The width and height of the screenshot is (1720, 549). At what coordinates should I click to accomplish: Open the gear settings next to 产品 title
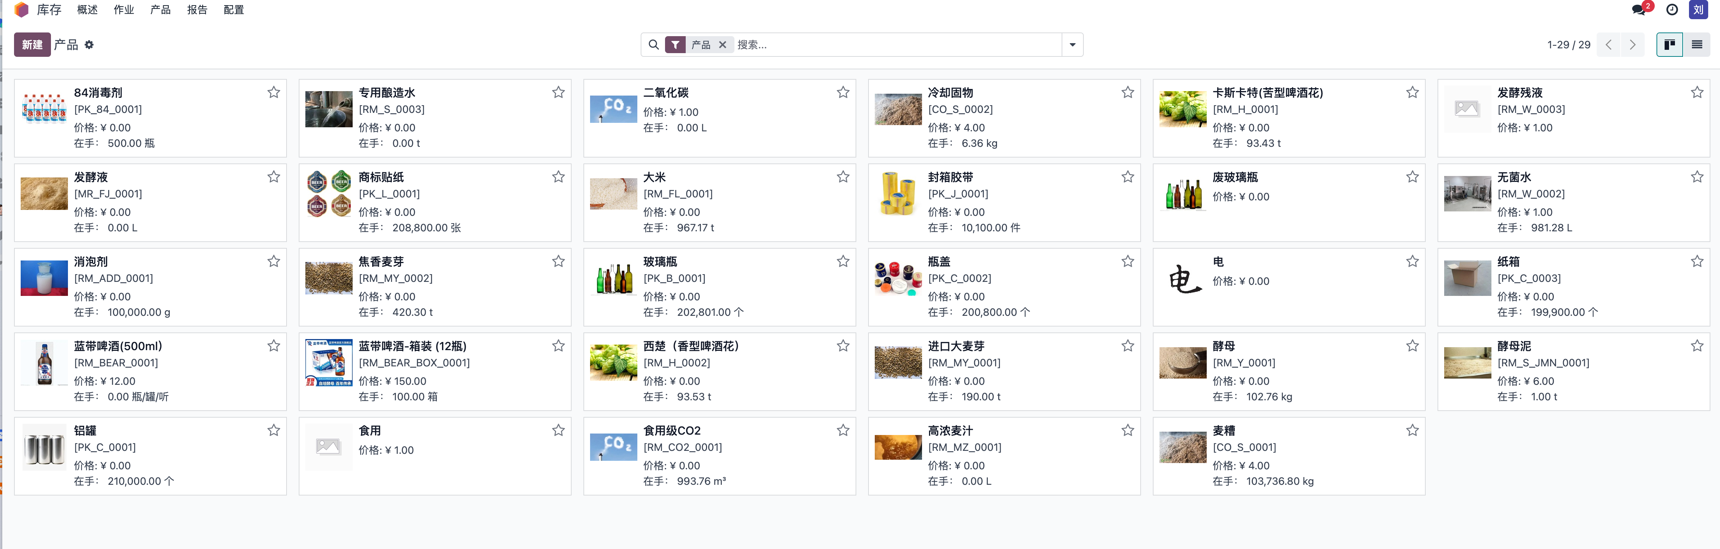89,45
